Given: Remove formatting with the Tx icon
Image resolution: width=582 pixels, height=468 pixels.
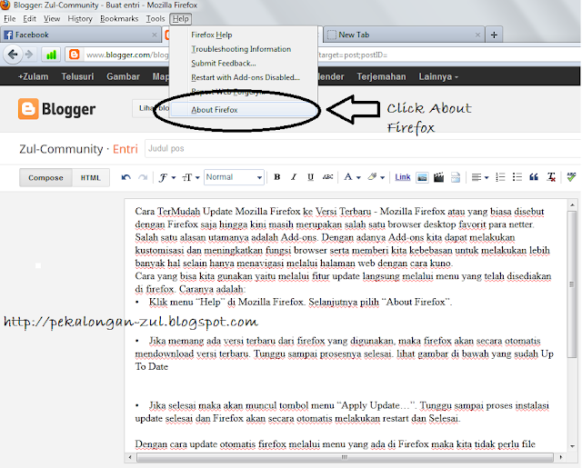Looking at the screenshot, I should 551,177.
